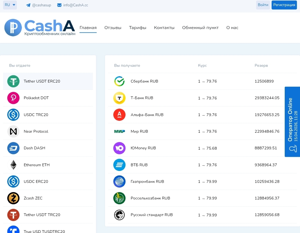Open the Обменный пункт menu item
The image size is (300, 233).
click(200, 28)
